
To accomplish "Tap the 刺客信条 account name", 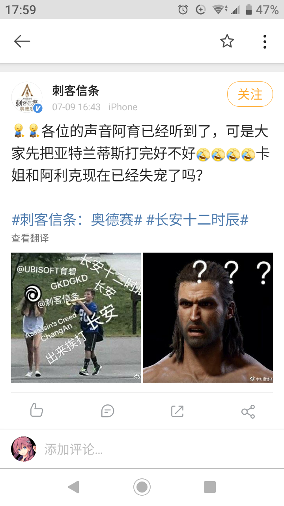I will pos(76,91).
